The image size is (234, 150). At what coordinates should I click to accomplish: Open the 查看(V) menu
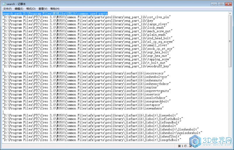[x=43, y=9]
